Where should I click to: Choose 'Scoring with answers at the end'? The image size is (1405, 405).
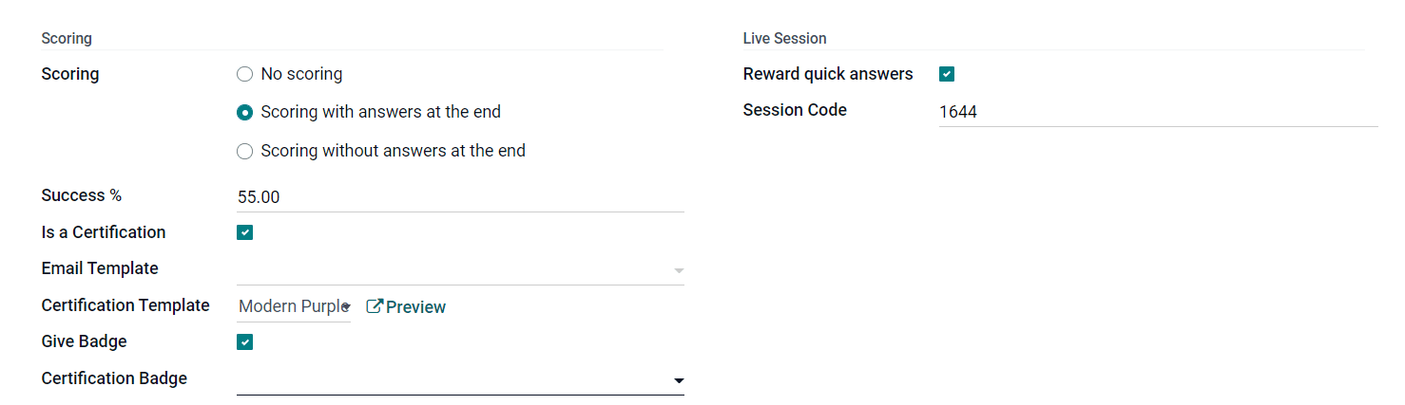(x=245, y=112)
